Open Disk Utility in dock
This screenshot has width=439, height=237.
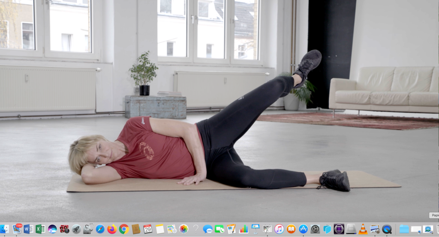point(88,229)
